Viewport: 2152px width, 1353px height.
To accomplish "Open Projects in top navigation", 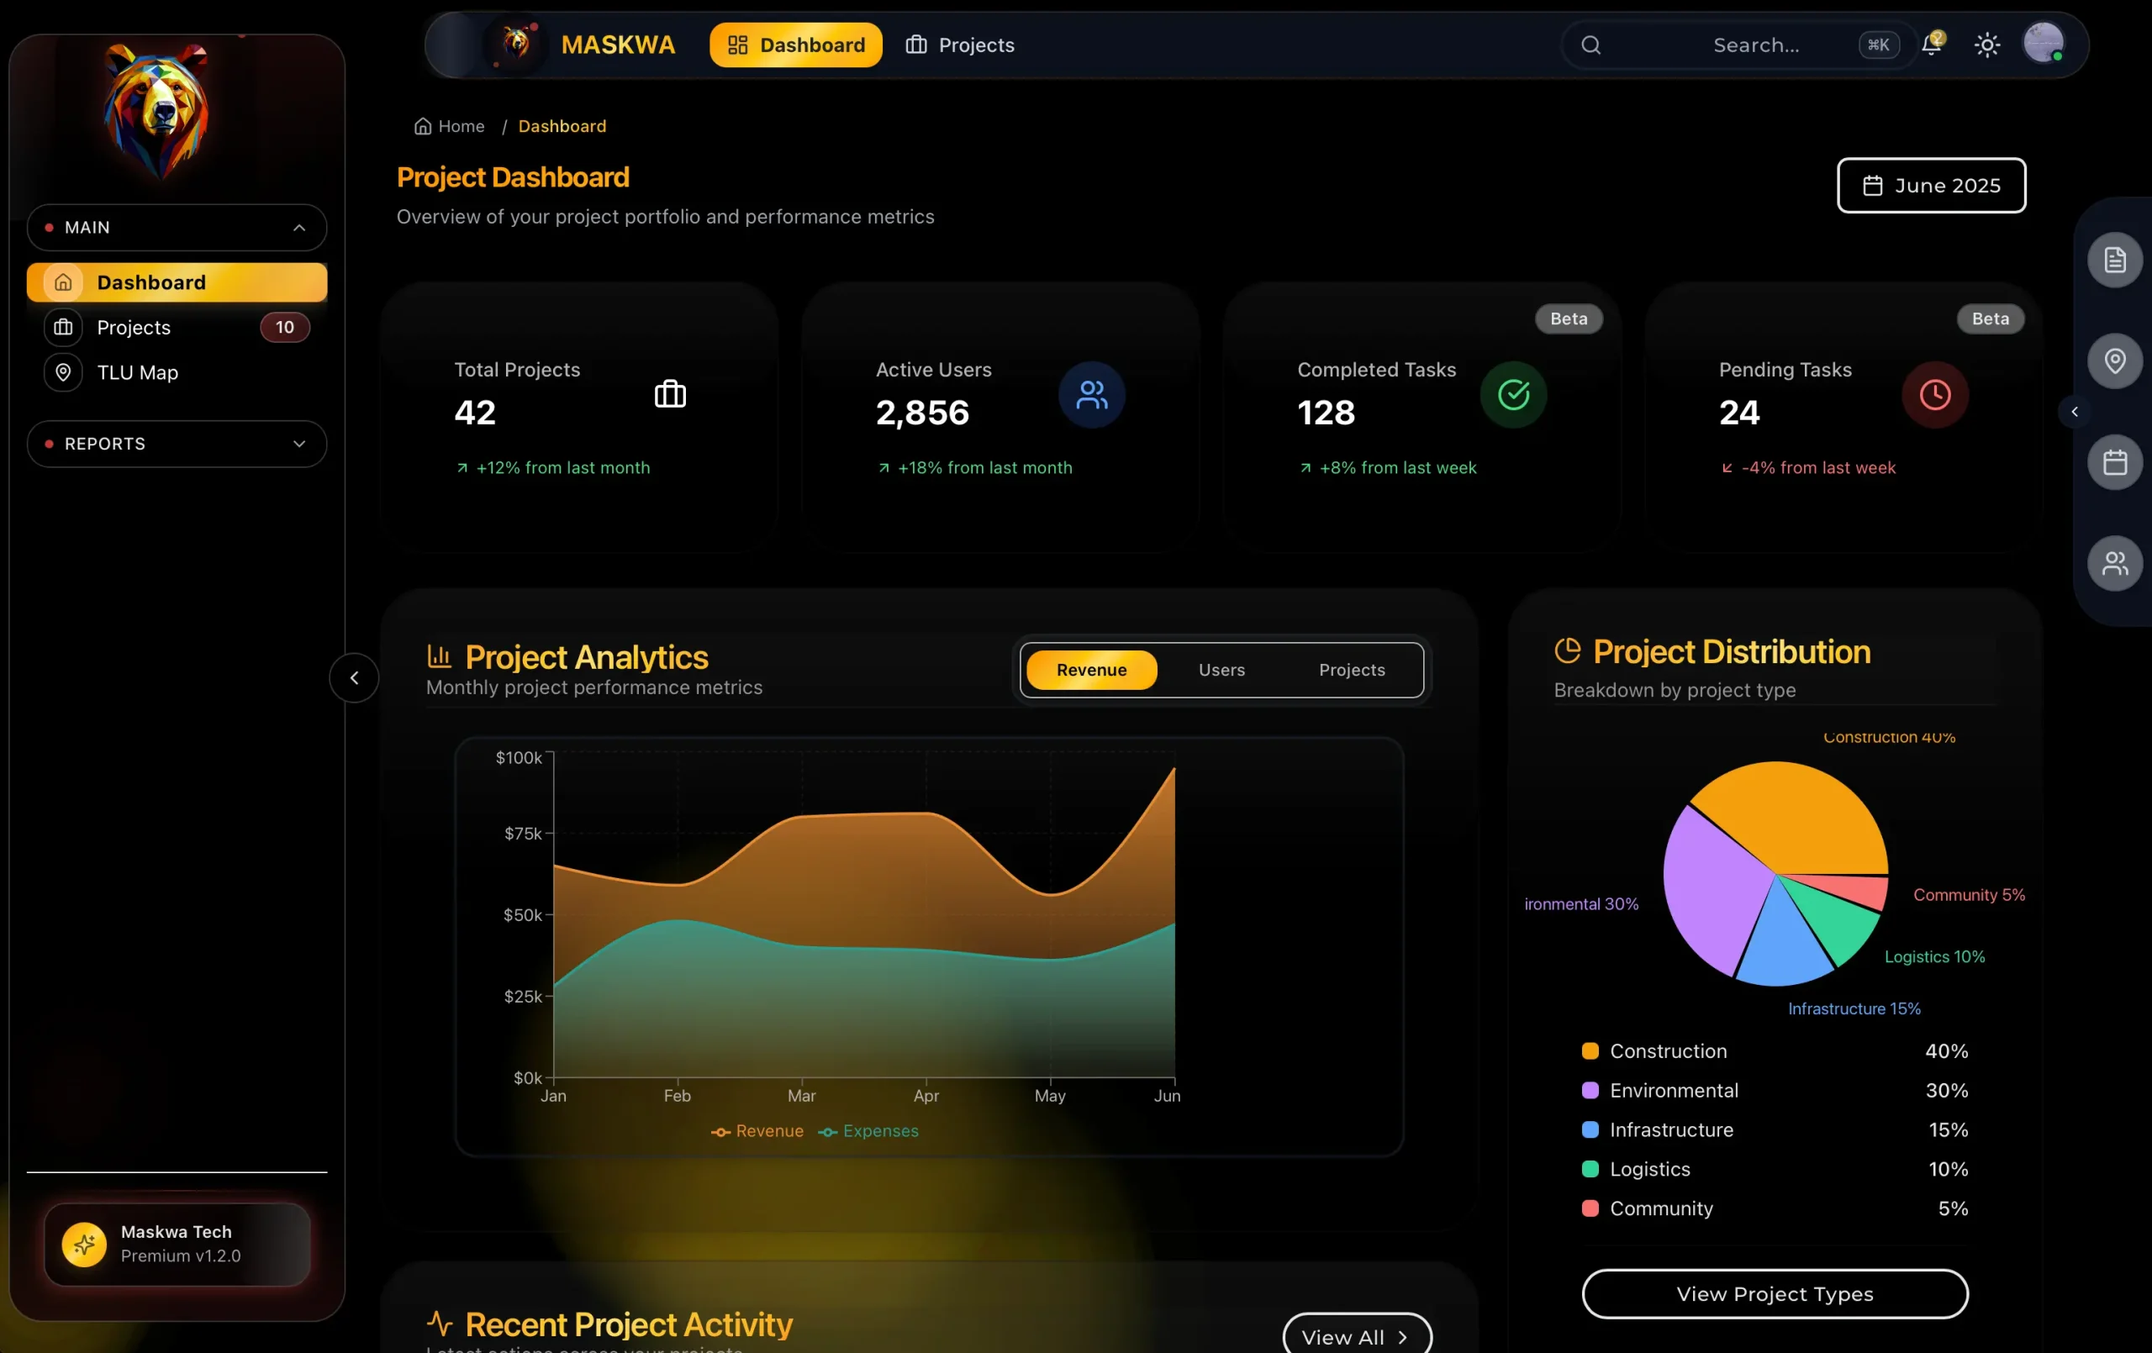I will pos(960,45).
